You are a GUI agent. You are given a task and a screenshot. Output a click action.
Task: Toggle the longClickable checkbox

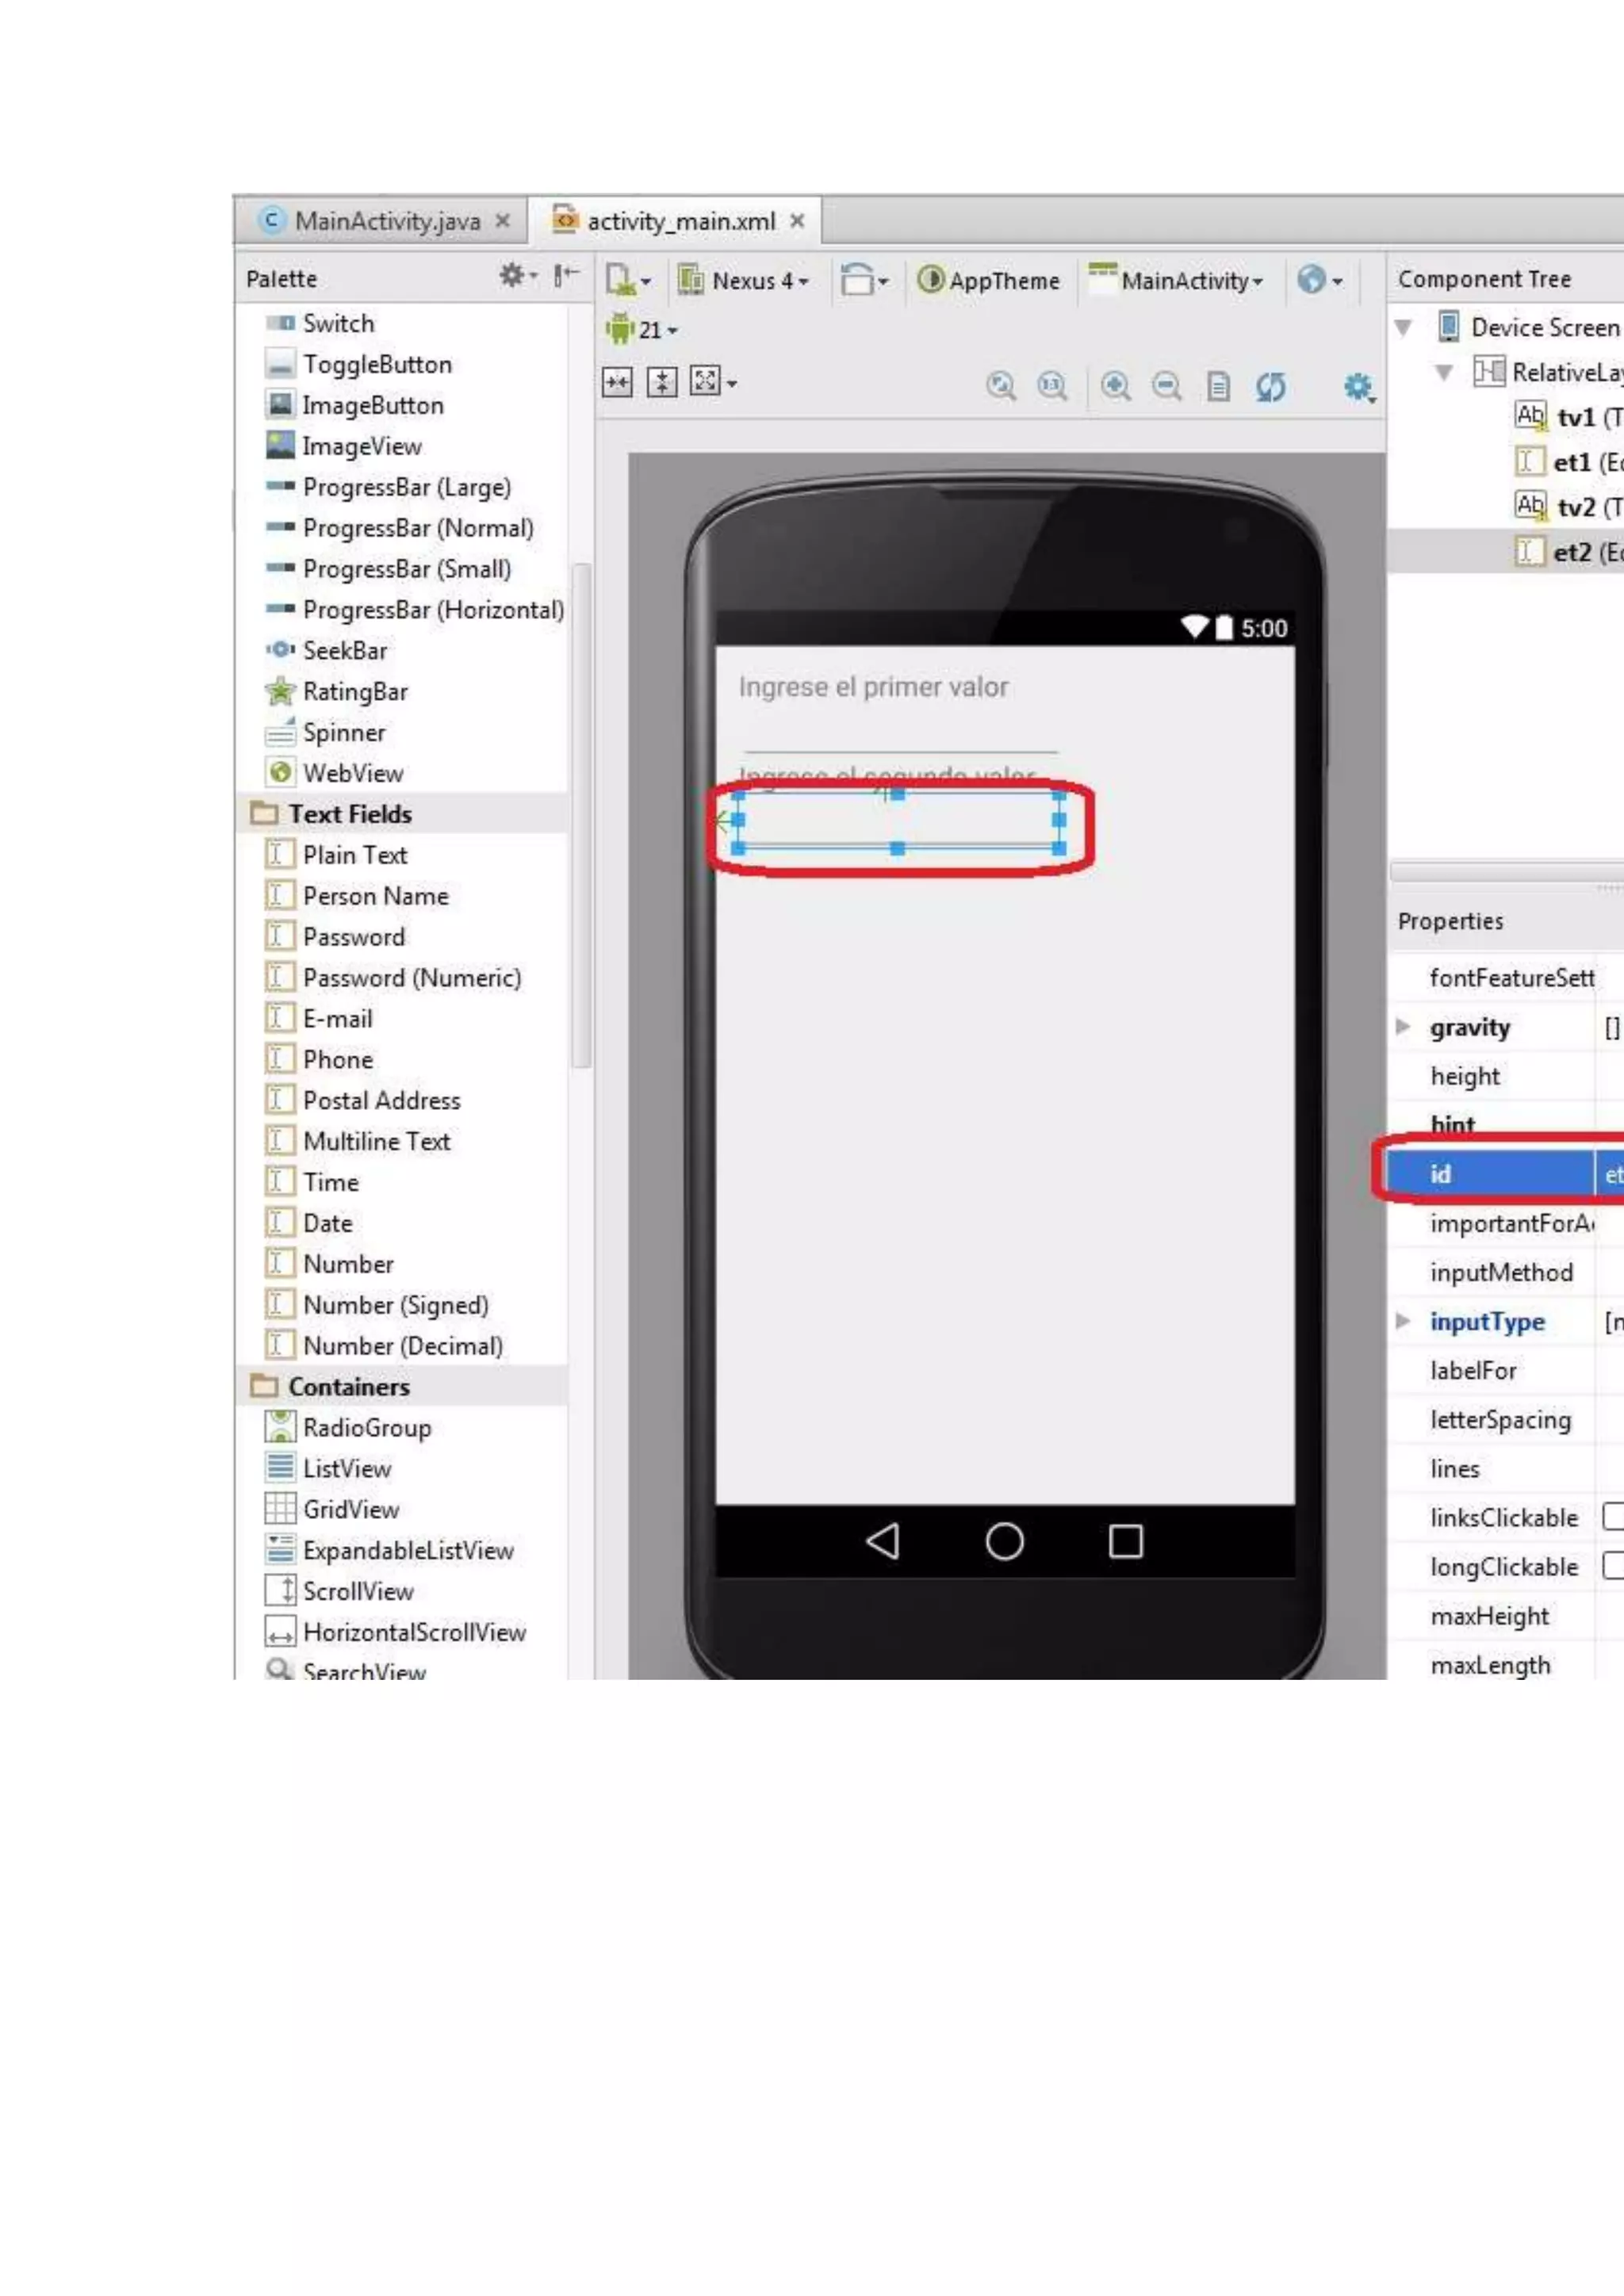1612,1566
